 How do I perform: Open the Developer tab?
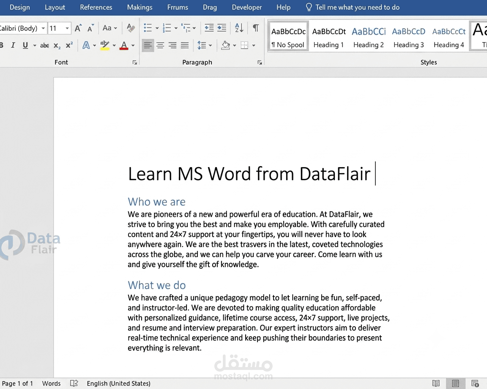pos(247,7)
